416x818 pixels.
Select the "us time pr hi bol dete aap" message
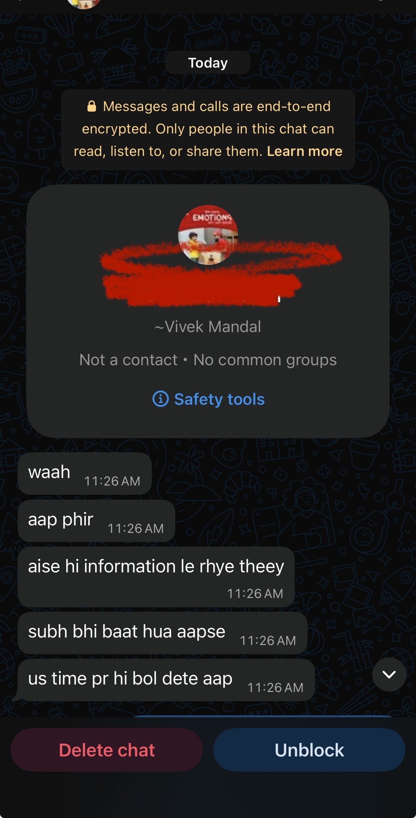[166, 680]
